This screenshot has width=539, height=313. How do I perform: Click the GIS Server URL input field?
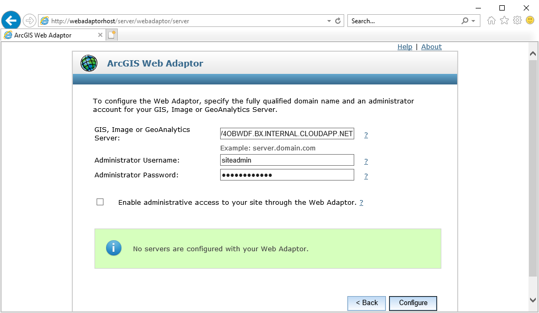(287, 134)
